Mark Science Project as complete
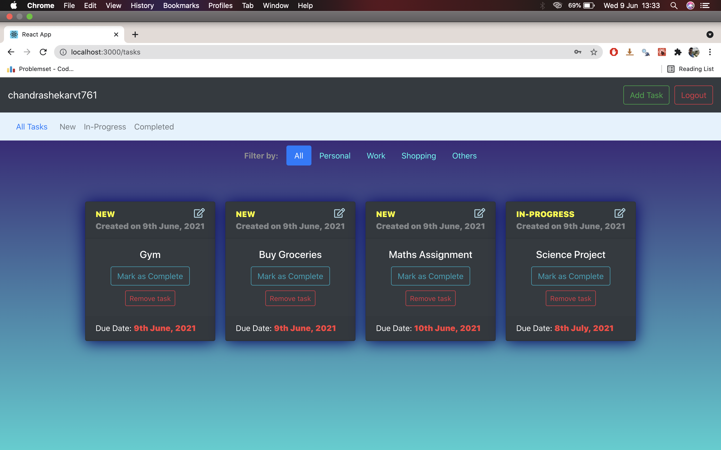This screenshot has width=721, height=450. click(571, 276)
